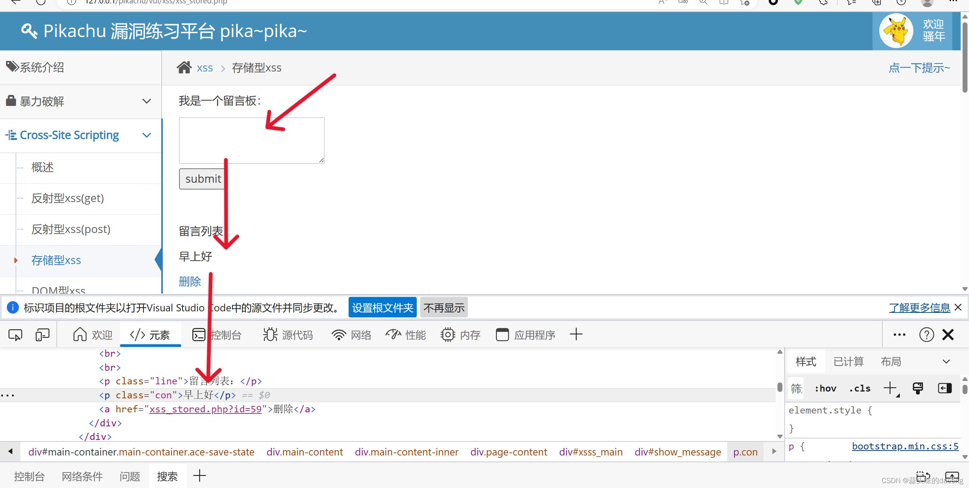Toggle :hov element state panel

point(825,388)
